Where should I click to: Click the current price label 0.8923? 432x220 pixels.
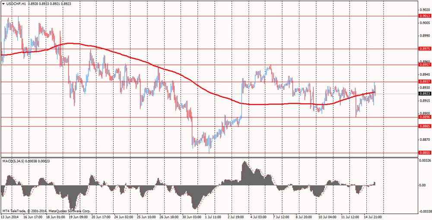coord(425,93)
